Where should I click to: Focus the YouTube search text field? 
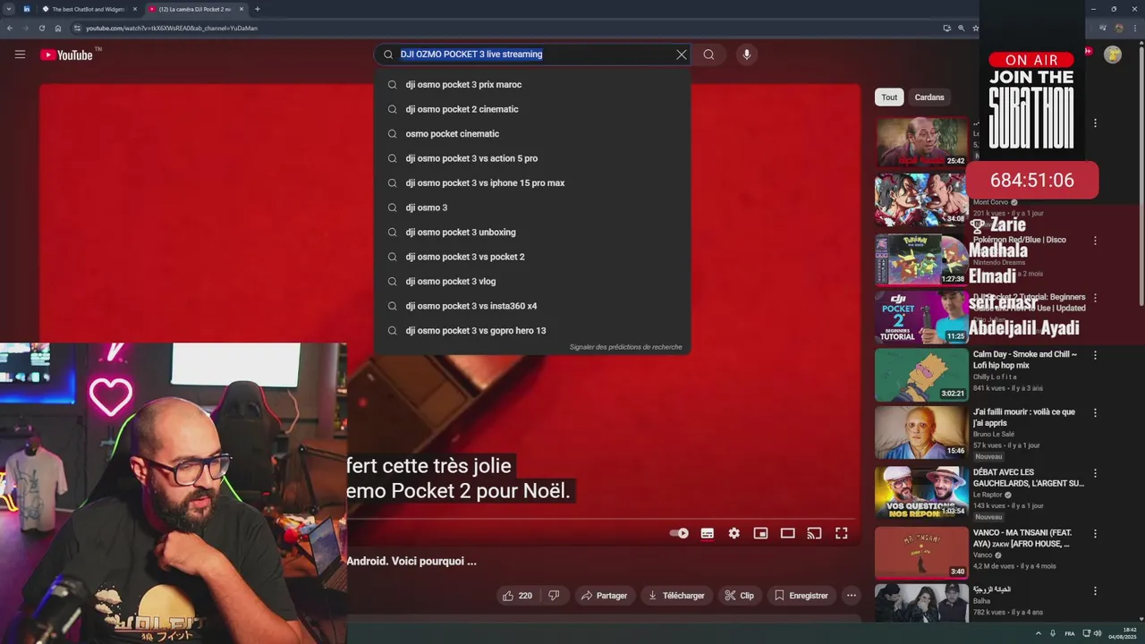click(534, 55)
